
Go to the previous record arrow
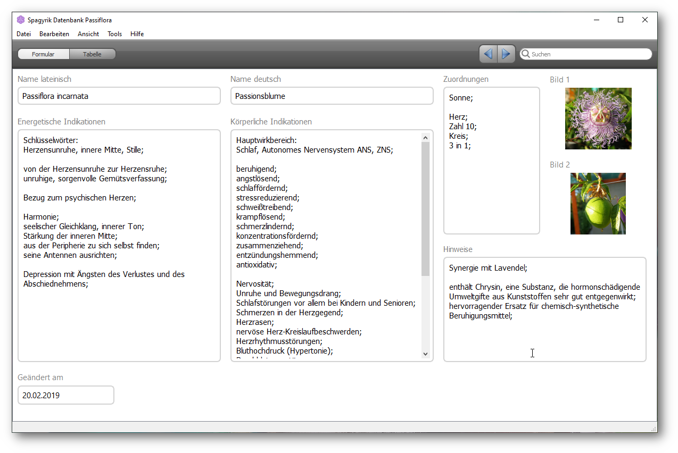point(488,54)
